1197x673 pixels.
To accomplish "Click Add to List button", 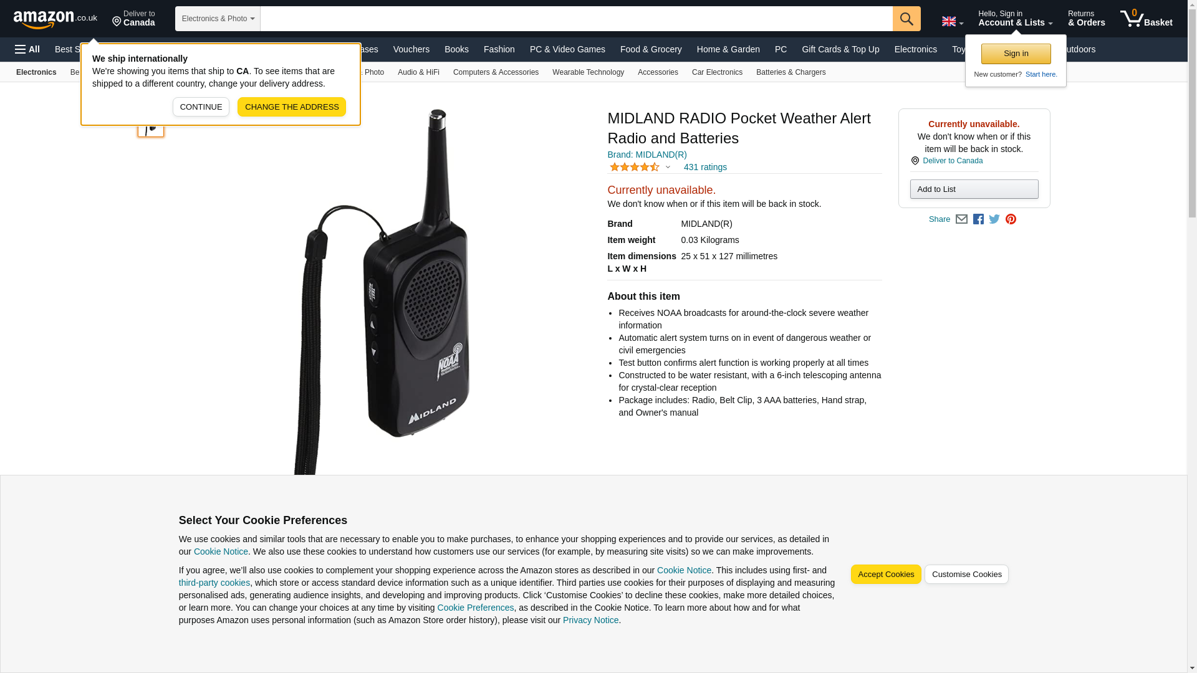I will [974, 189].
